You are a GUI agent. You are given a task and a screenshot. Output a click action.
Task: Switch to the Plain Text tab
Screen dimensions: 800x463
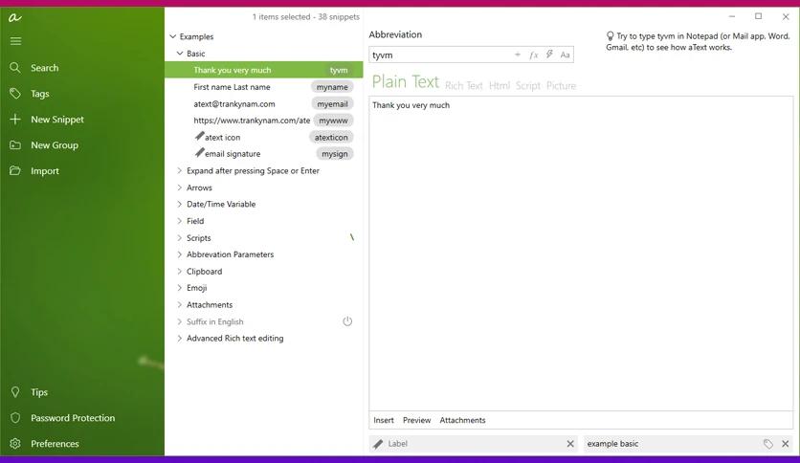pos(405,82)
